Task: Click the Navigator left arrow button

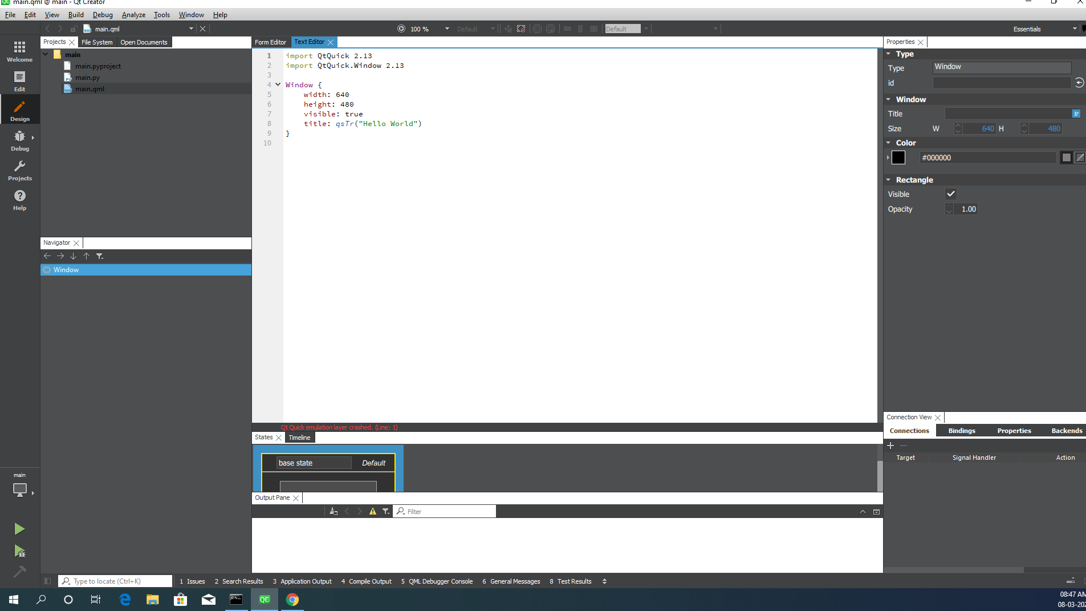Action: point(47,256)
